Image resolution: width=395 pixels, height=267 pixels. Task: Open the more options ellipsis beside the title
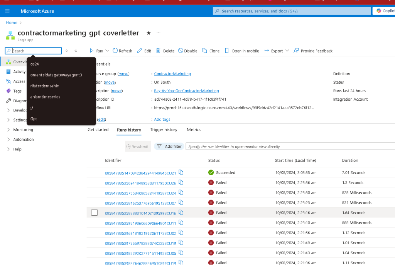(158, 33)
